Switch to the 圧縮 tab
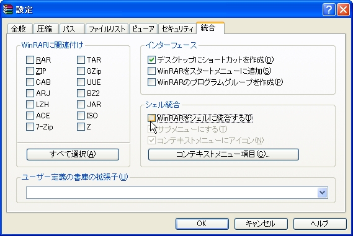This screenshot has height=236, width=353. [x=46, y=28]
